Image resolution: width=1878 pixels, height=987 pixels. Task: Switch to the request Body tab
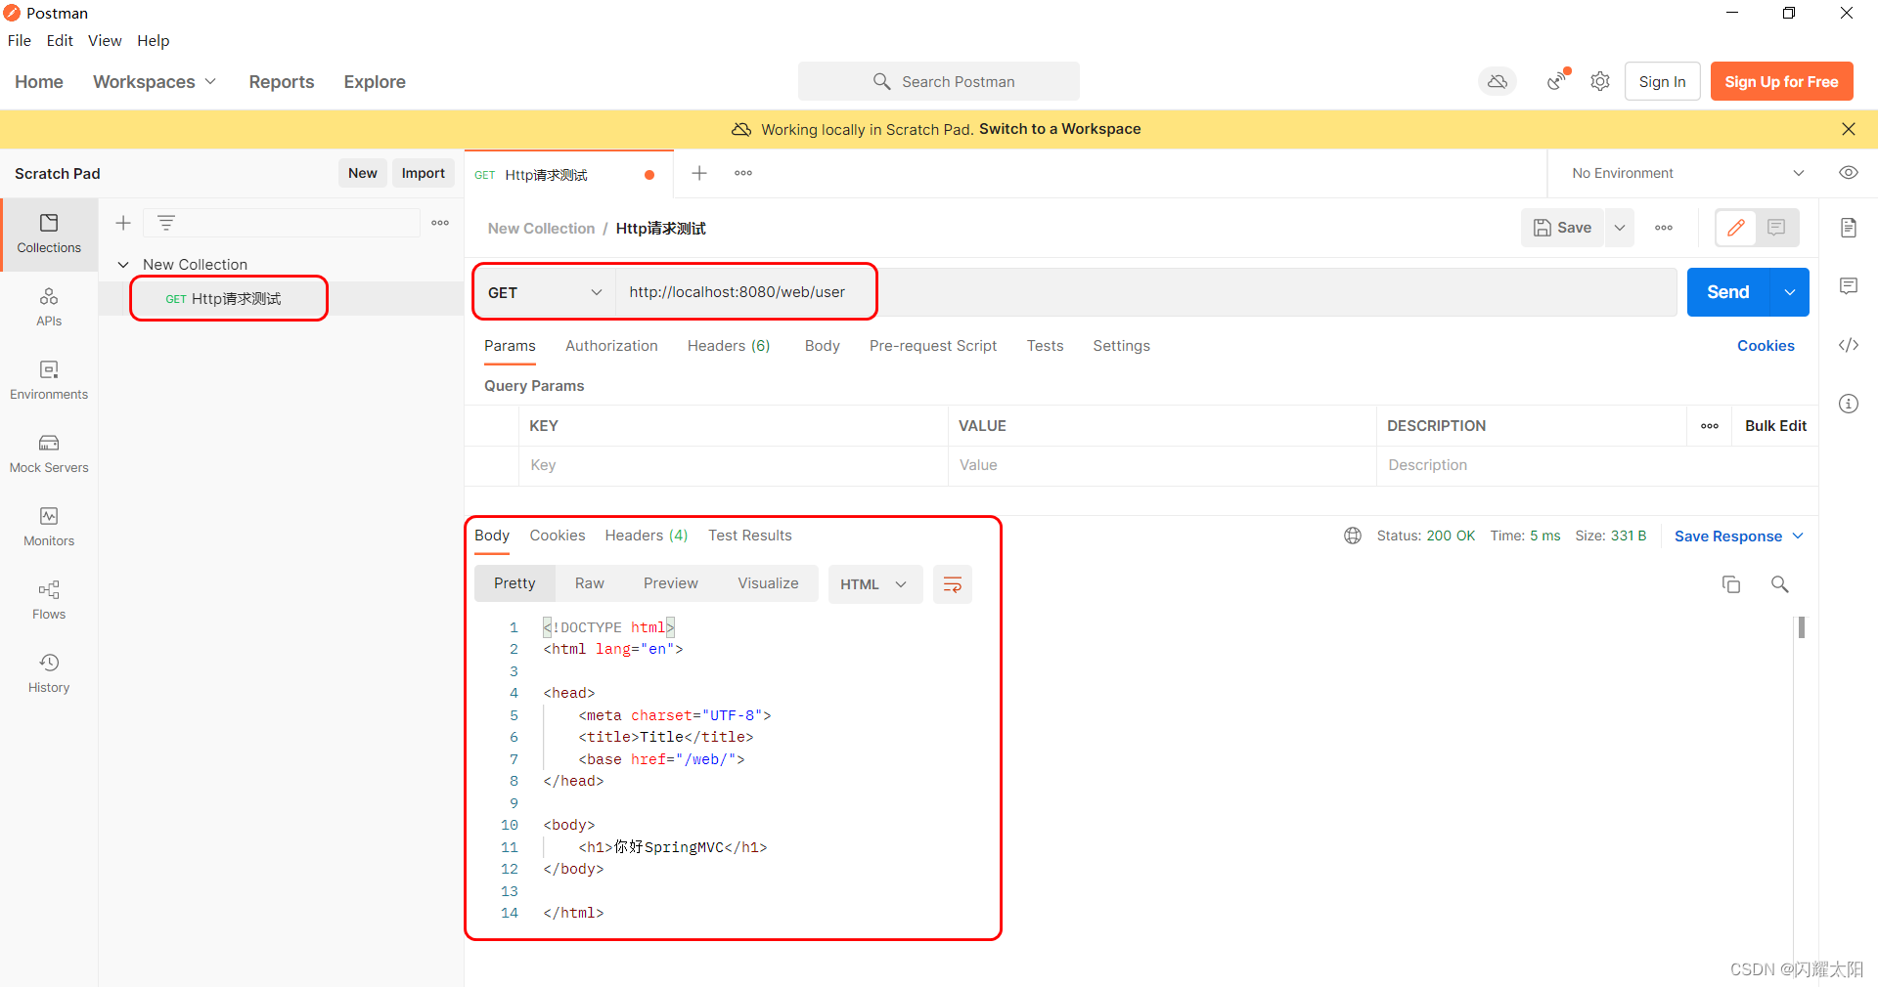coord(823,346)
